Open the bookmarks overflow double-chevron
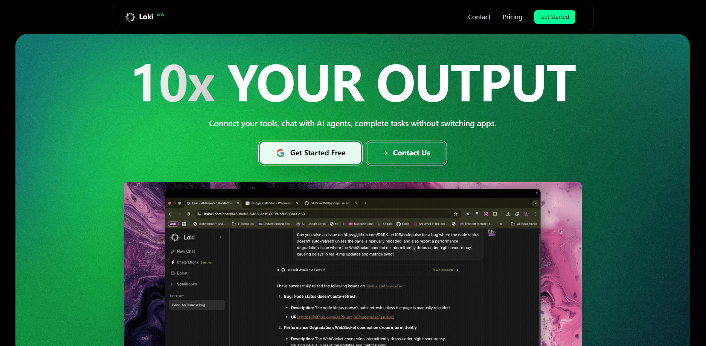The height and width of the screenshot is (346, 706). [501, 224]
